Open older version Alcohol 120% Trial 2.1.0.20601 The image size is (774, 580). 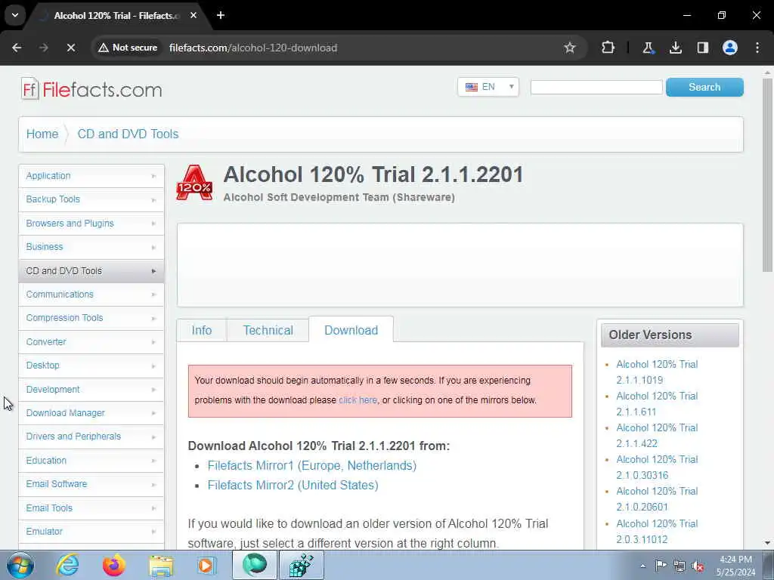(657, 498)
